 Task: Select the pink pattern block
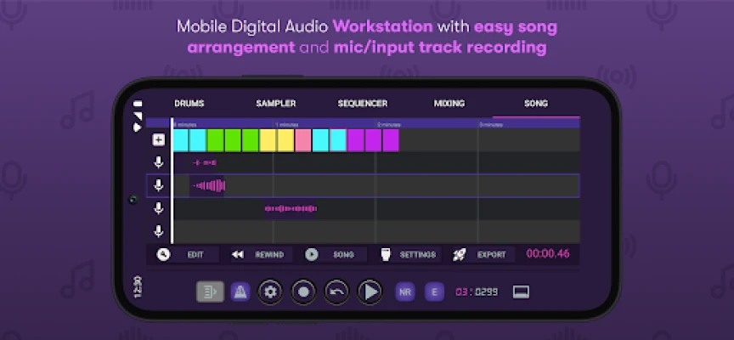[303, 140]
